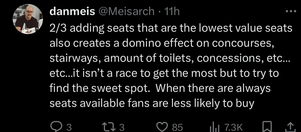Screen dimensions: 301x132
Task: Click the 11h timestamp
Action: (172, 11)
